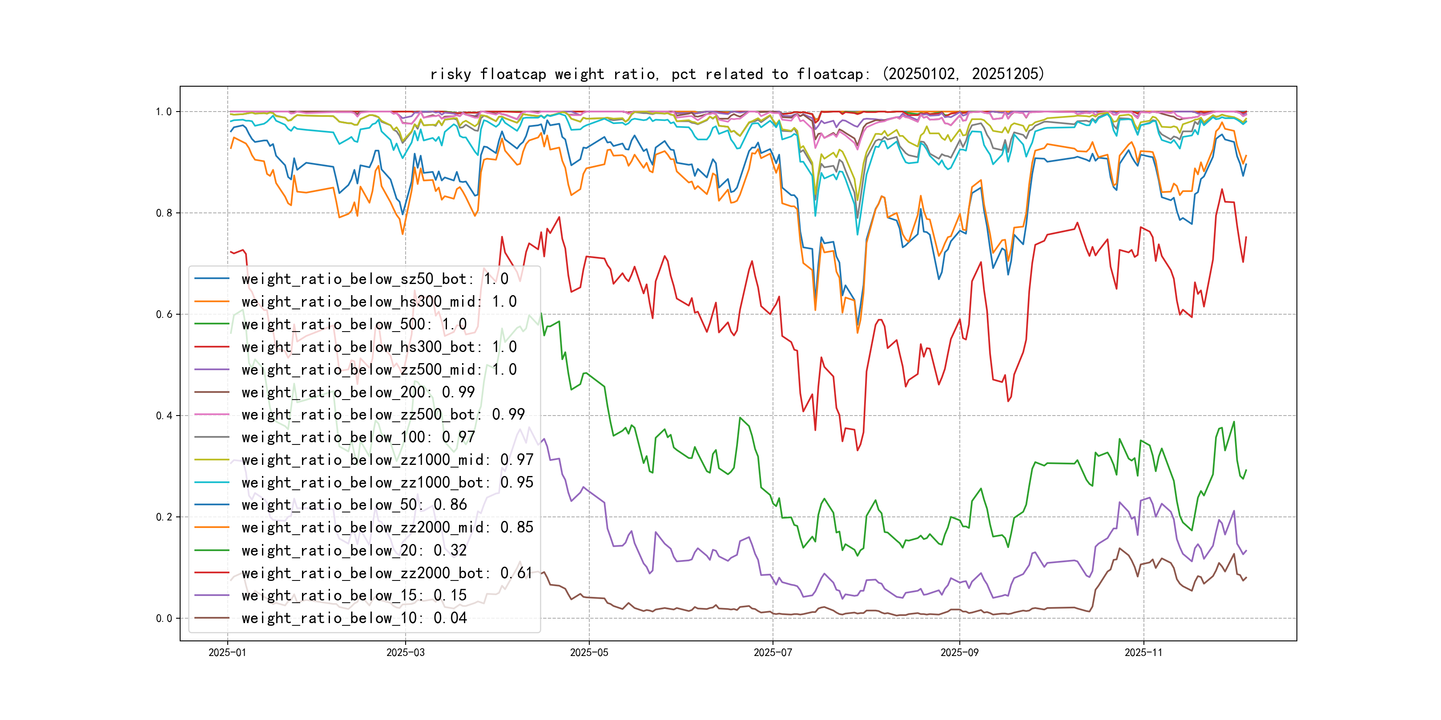Click the 0.8 y-axis tick label
Viewport: 1441px width, 720px height.
[x=164, y=213]
